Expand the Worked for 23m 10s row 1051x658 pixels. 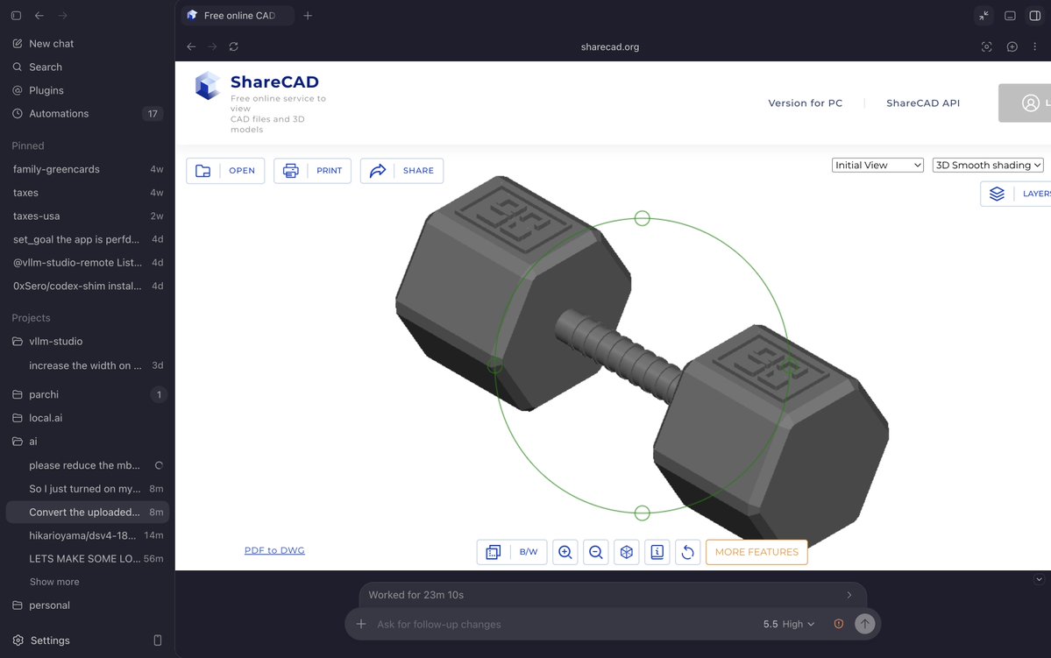click(x=613, y=595)
